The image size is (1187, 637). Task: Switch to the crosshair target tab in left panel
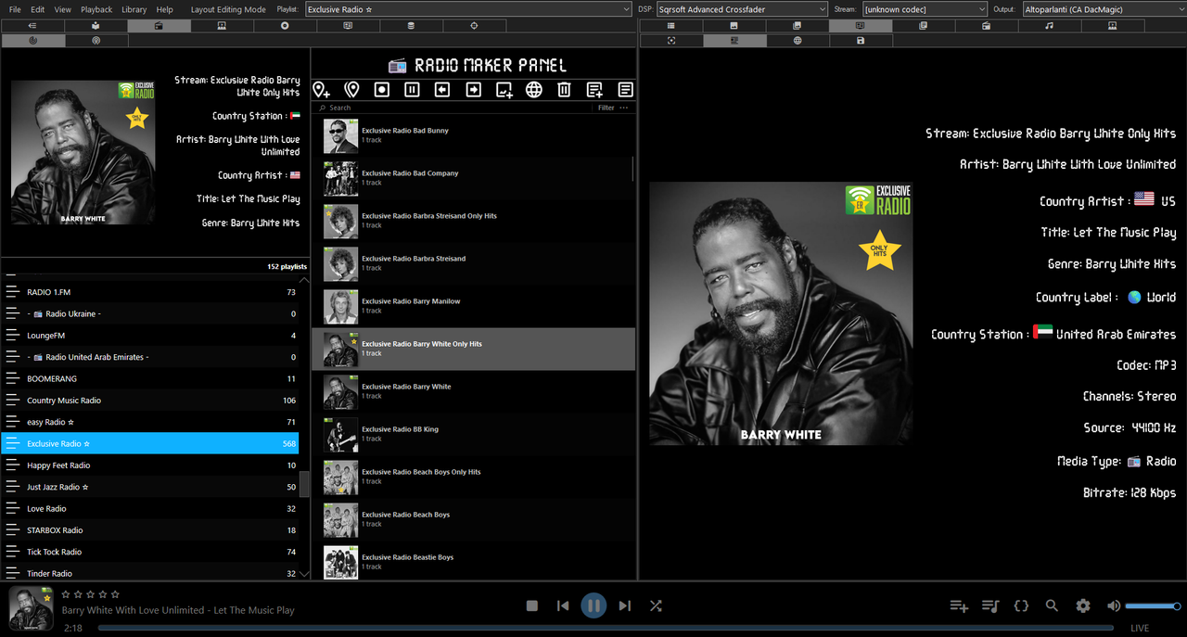pyautogui.click(x=474, y=26)
